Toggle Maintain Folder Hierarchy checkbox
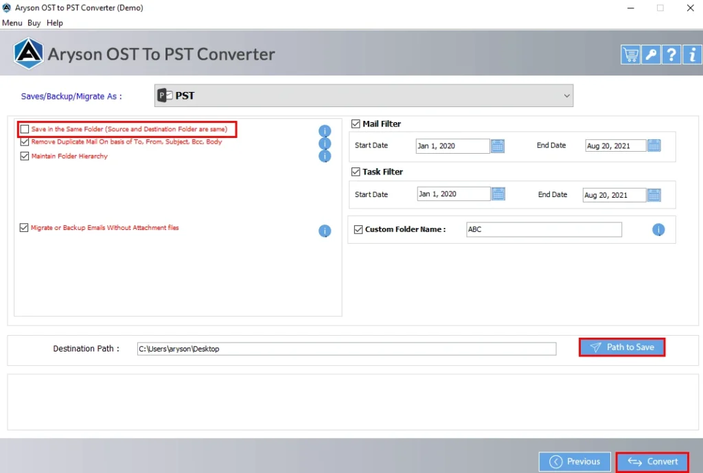The width and height of the screenshot is (703, 473). pyautogui.click(x=25, y=156)
